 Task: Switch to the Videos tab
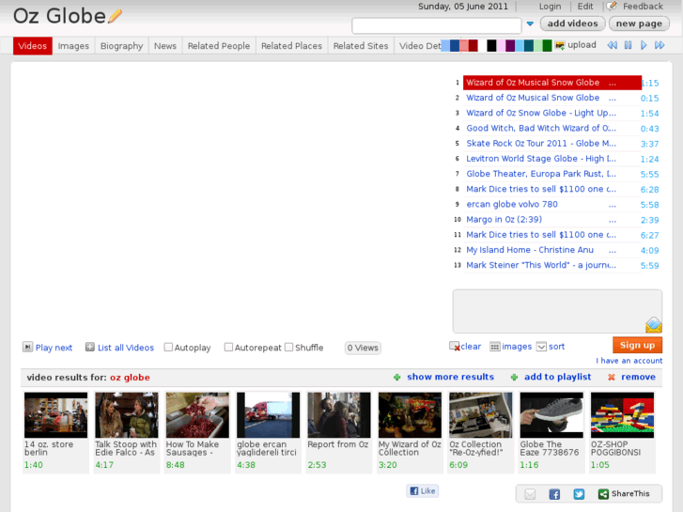33,46
